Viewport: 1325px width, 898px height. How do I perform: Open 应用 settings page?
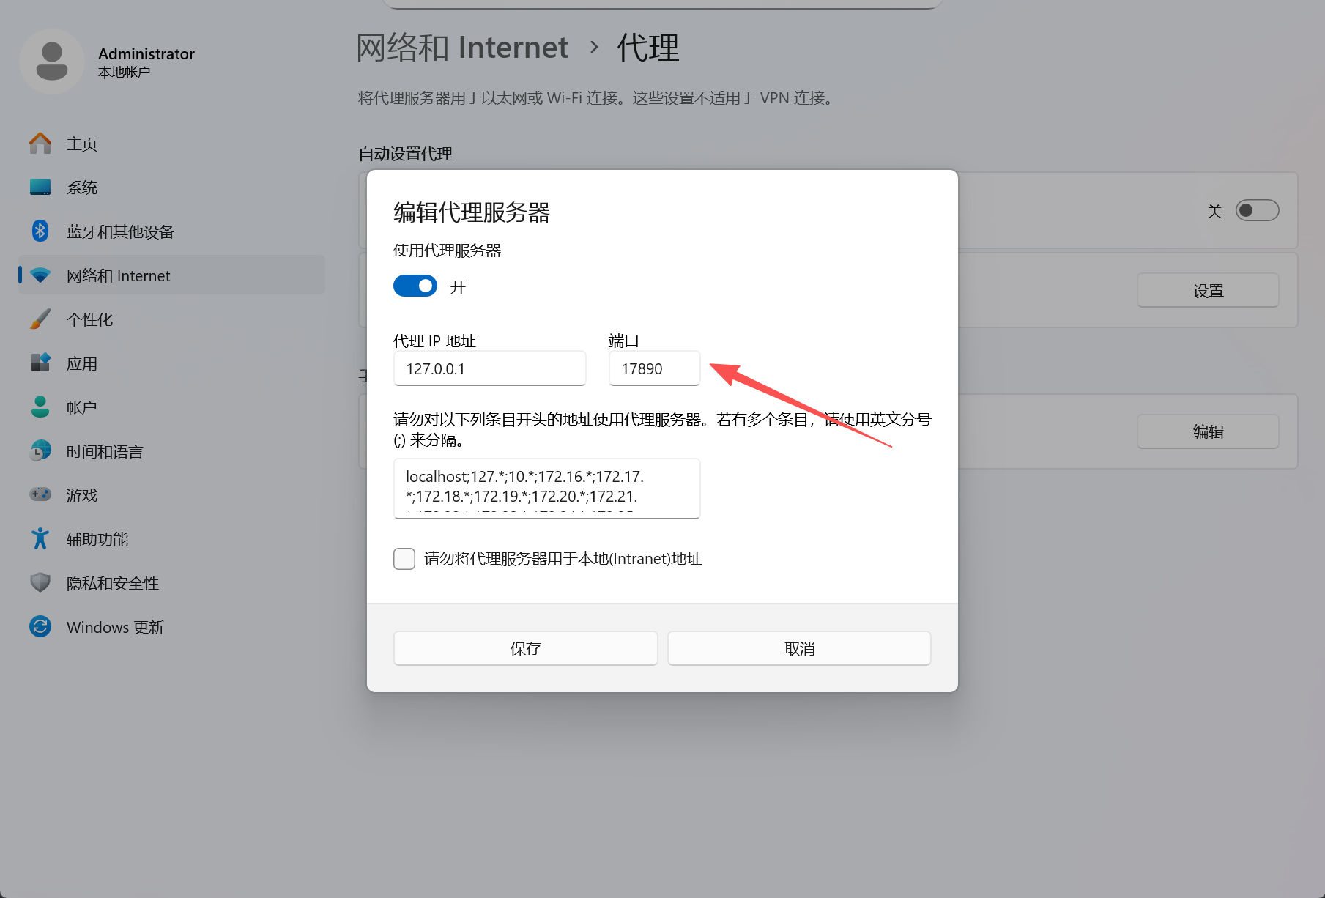pos(171,363)
